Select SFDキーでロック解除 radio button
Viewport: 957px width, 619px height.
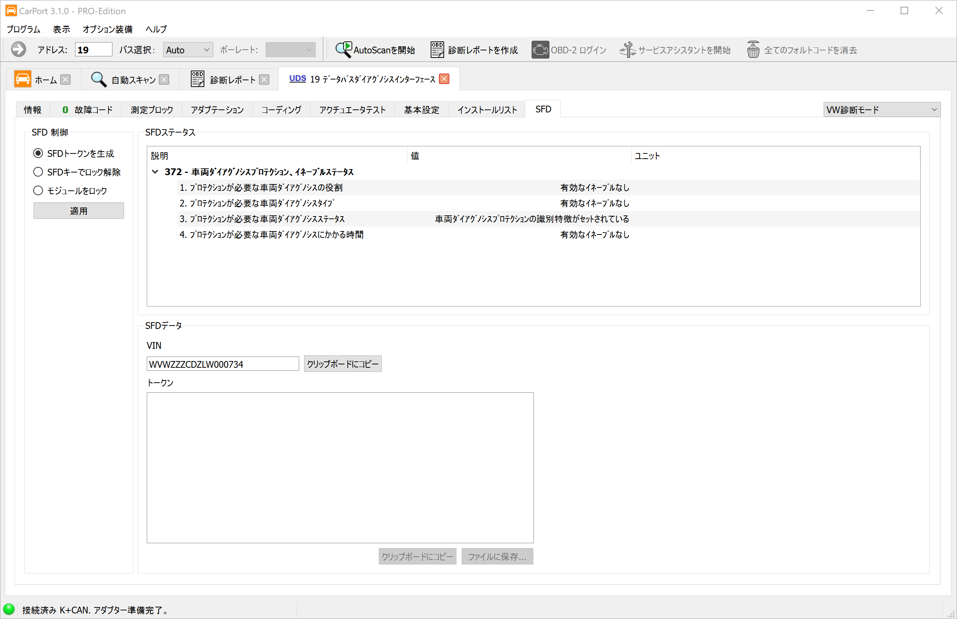coord(38,172)
